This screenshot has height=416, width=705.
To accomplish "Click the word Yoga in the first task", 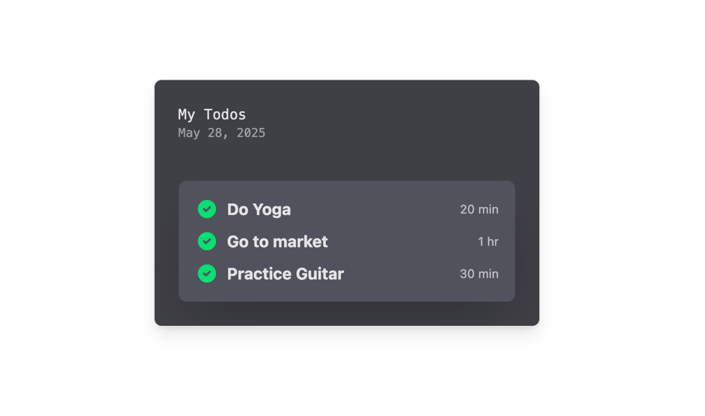I will pos(272,210).
